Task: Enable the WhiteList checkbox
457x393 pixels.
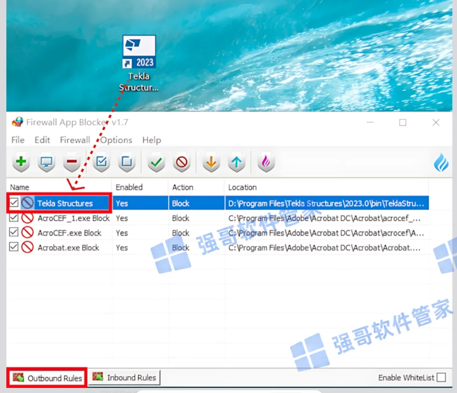Action: (x=441, y=378)
